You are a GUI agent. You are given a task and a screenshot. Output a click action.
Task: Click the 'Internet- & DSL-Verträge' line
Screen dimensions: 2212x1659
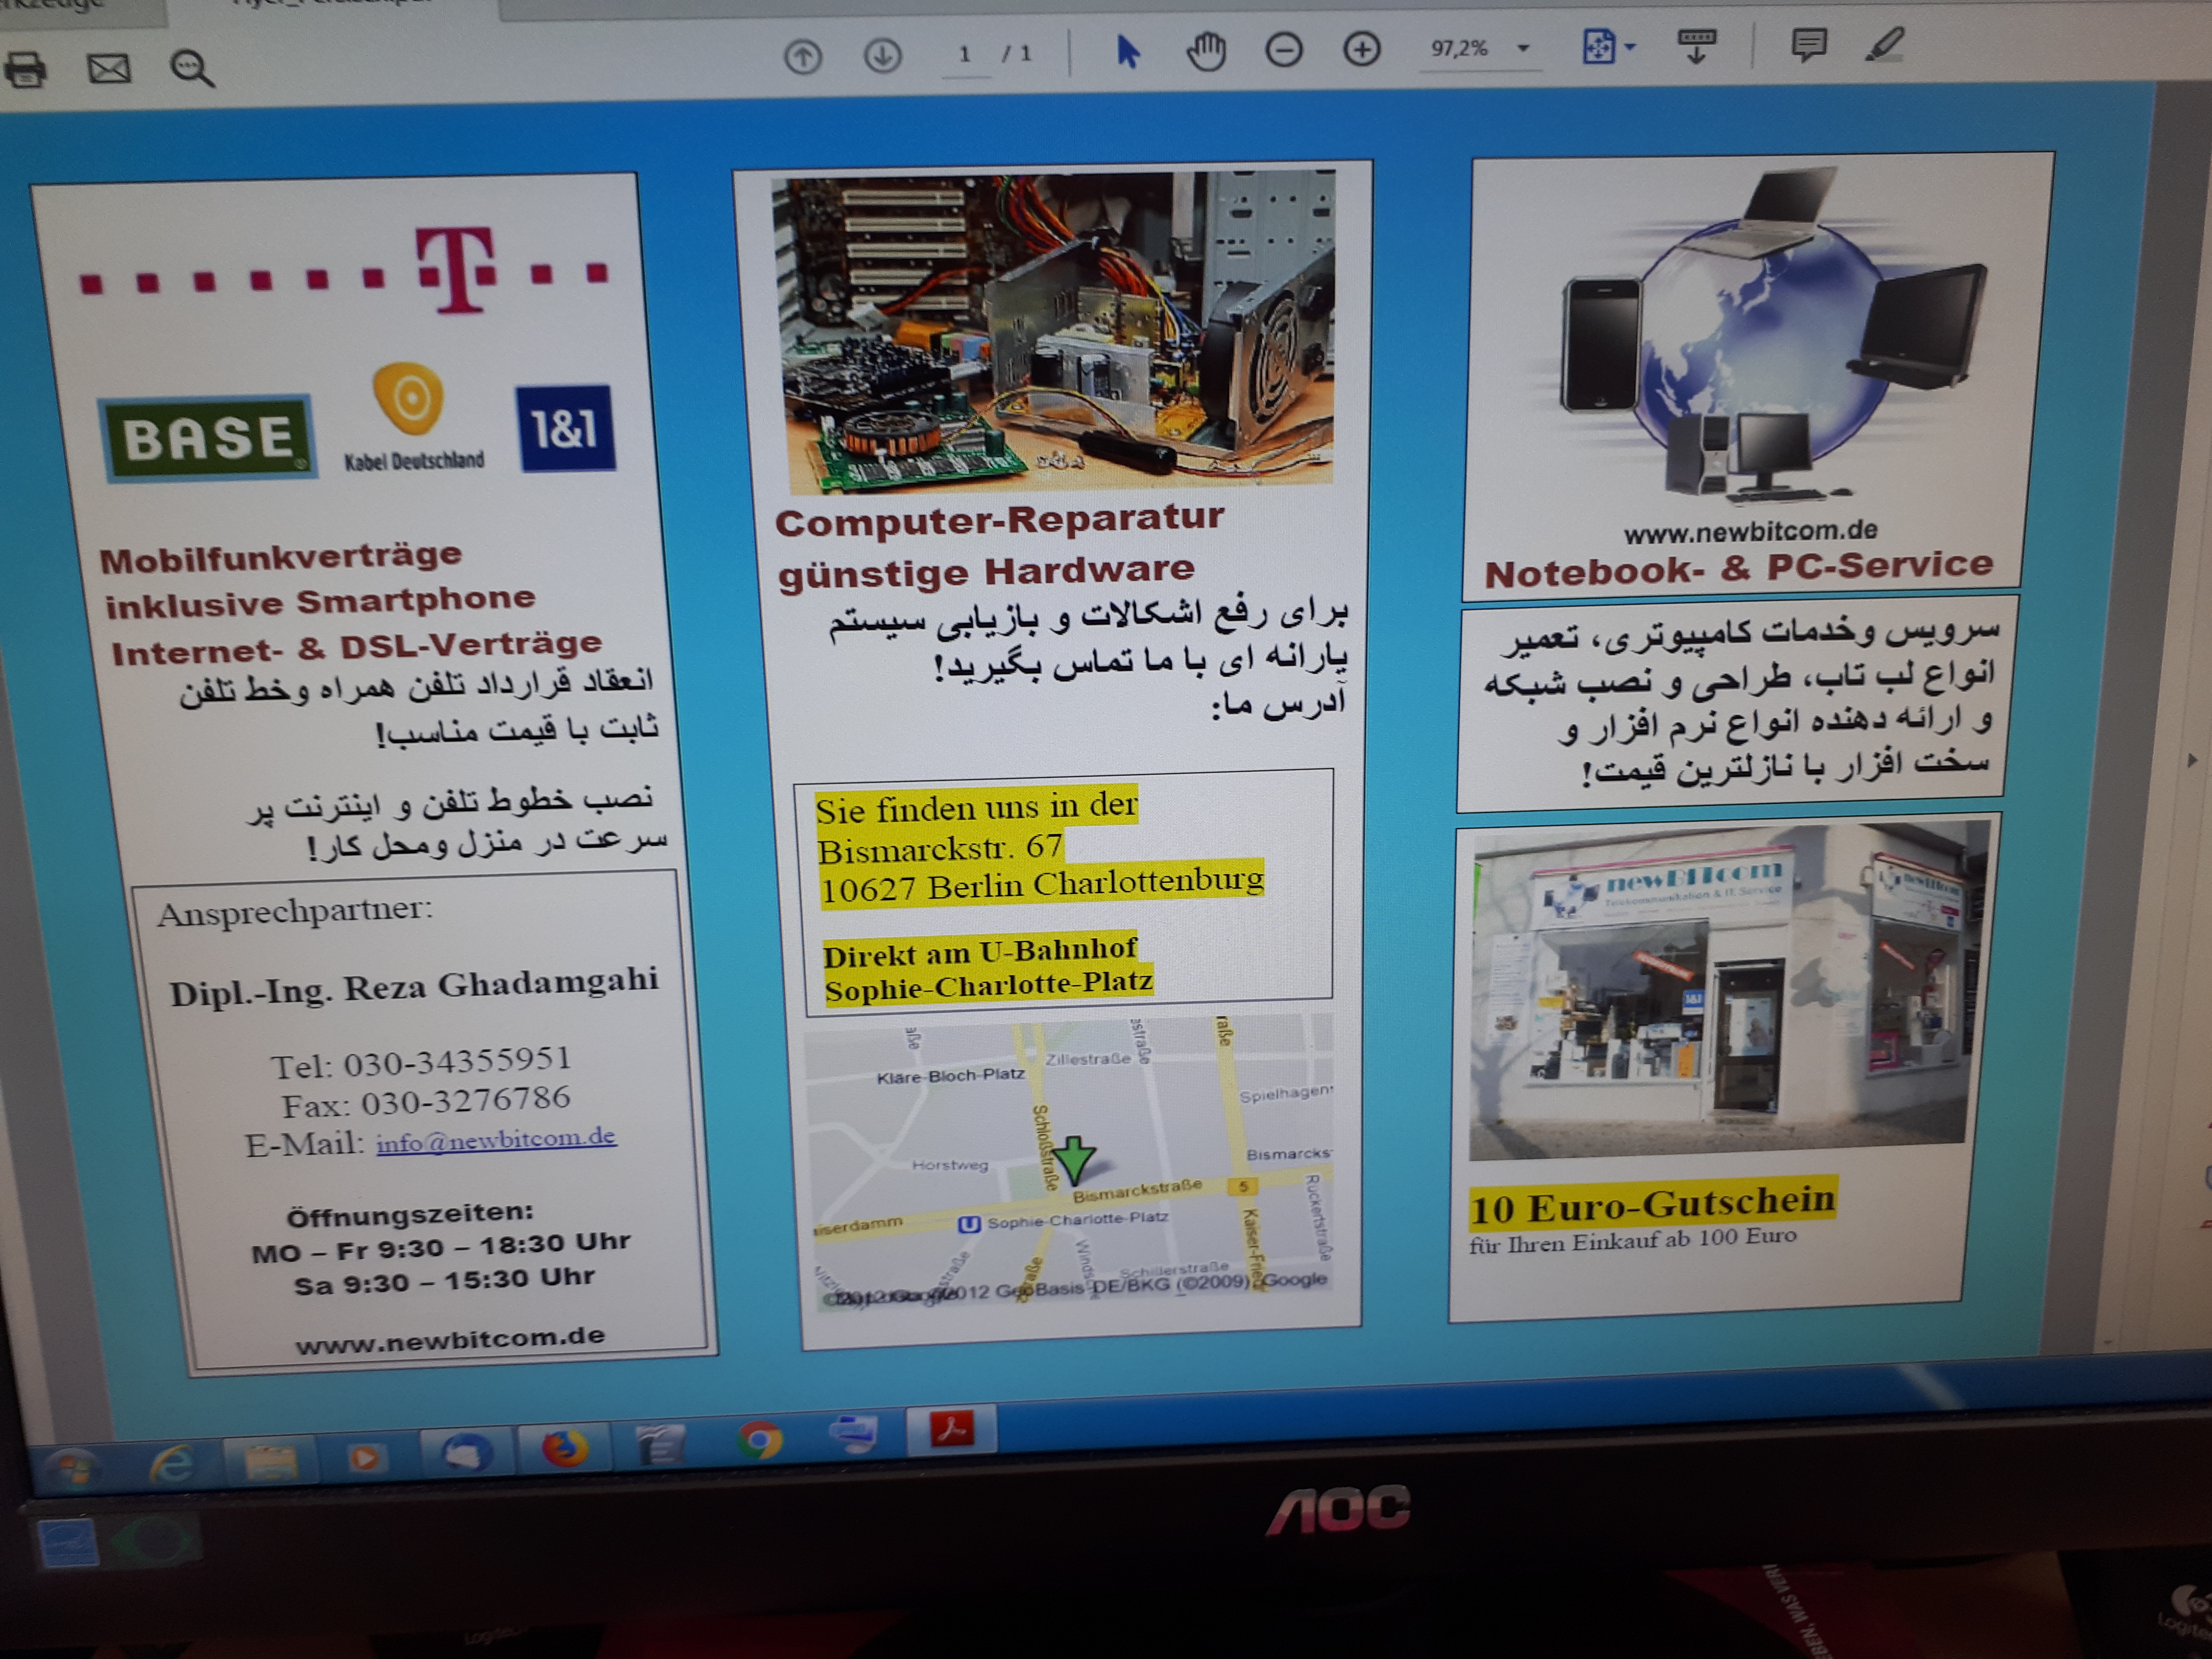click(357, 648)
